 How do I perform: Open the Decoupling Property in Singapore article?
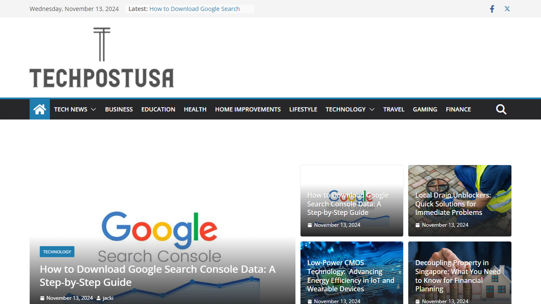coord(458,276)
